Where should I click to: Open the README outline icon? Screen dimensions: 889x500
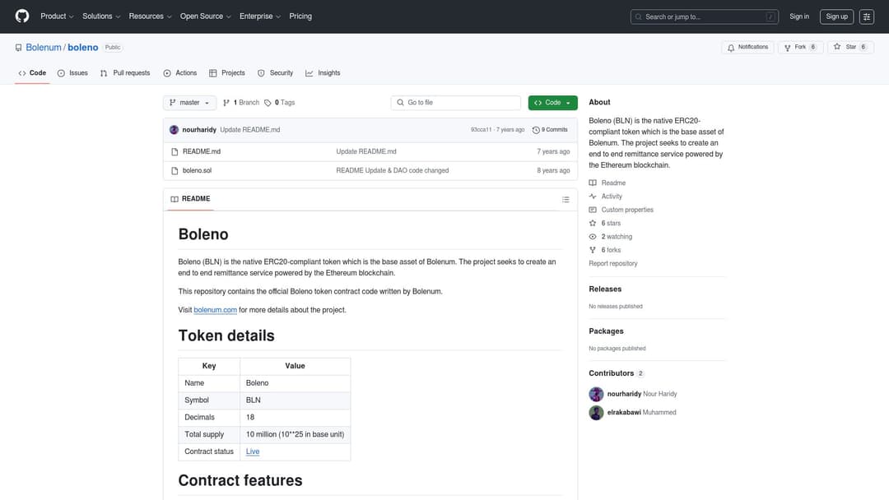(566, 199)
